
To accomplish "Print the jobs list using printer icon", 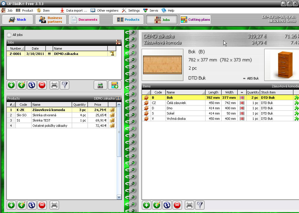I will pos(54,85).
